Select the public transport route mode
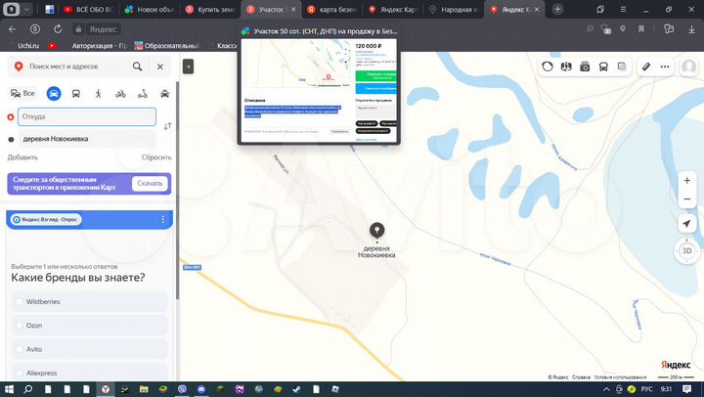The width and height of the screenshot is (704, 397). pos(76,94)
